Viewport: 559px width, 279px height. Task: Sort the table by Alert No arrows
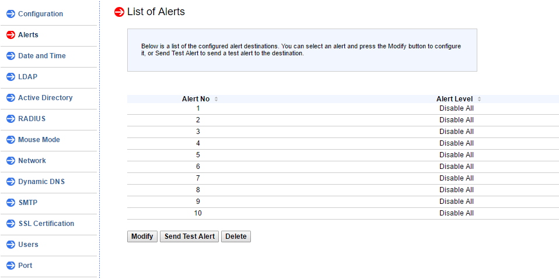216,99
